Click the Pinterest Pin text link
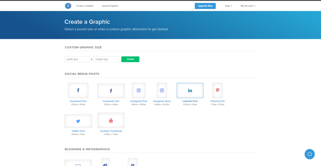The width and height of the screenshot is (321, 166). coord(217,101)
